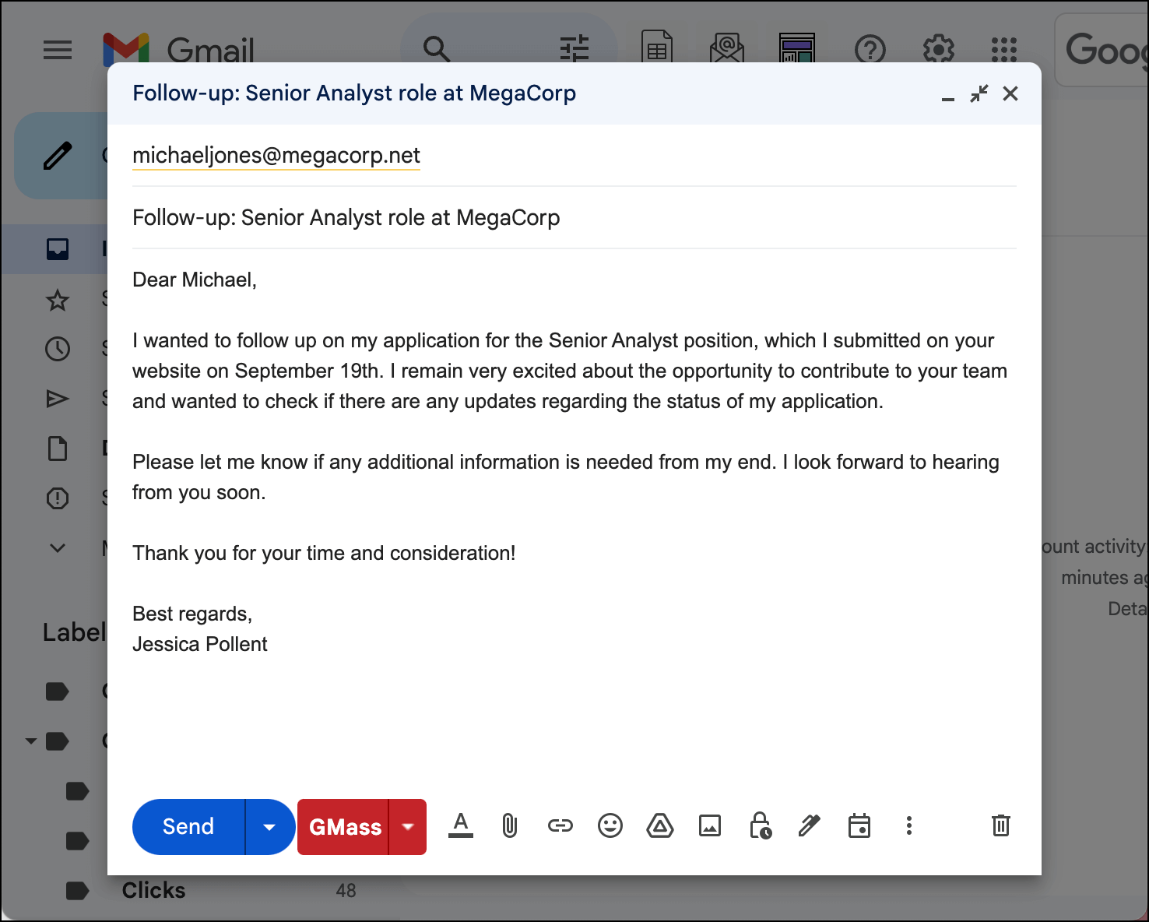Open the Gmail support help icon
The image size is (1149, 922).
click(x=870, y=50)
